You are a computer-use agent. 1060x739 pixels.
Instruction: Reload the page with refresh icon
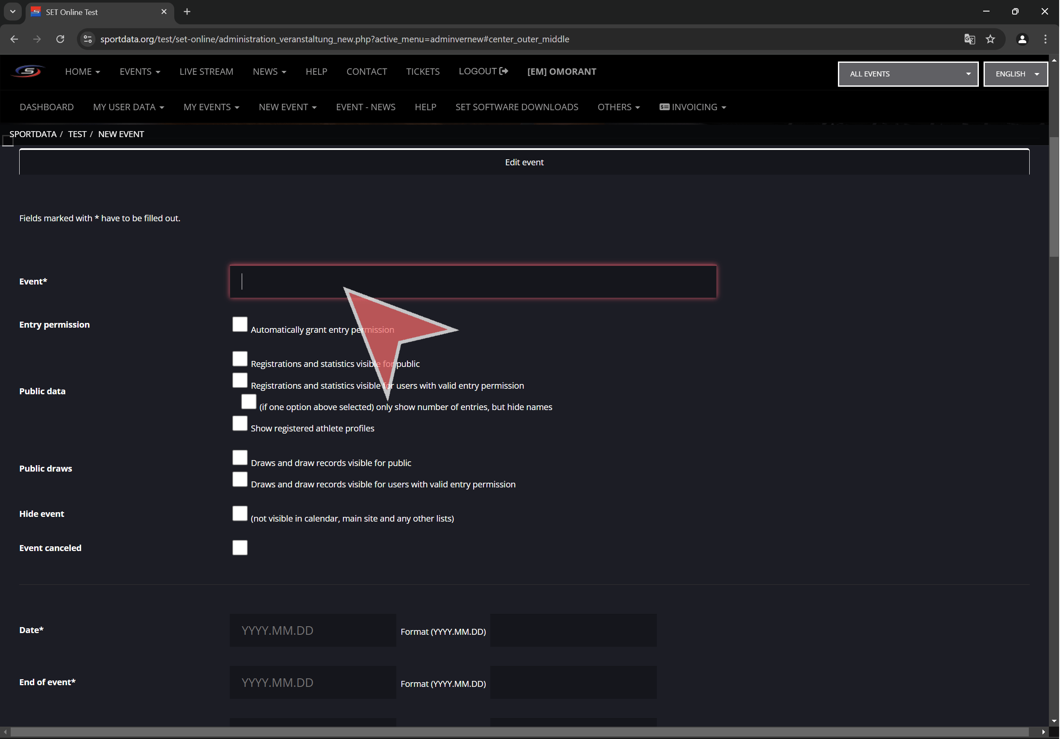point(60,39)
